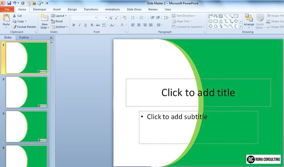The image size is (284, 167).
Task: Open the Animations tab
Action: pyautogui.click(x=112, y=9)
